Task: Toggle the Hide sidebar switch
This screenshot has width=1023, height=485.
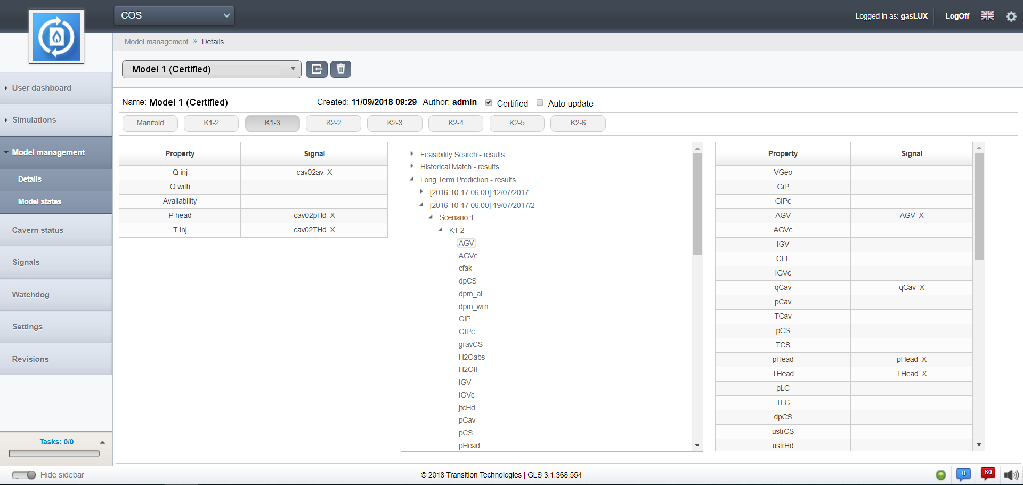Action: (23, 475)
